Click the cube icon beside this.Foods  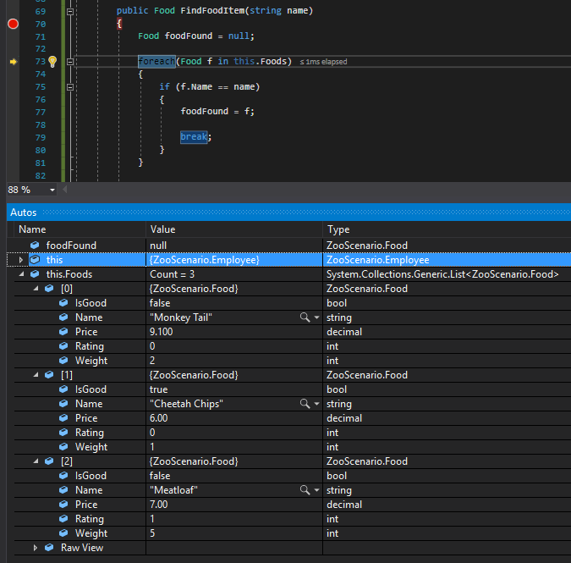click(35, 274)
